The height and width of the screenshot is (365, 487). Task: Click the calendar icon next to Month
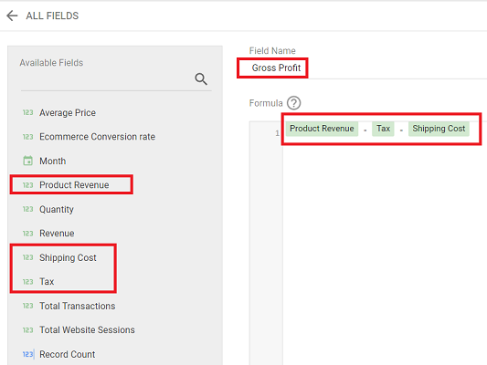click(28, 161)
